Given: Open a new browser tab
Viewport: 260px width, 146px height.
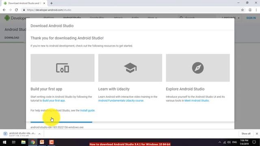Looking at the screenshot, I should pos(52,3).
